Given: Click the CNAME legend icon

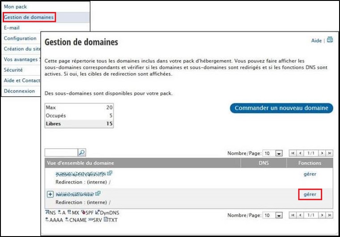Looking at the screenshot, I should (67, 220).
